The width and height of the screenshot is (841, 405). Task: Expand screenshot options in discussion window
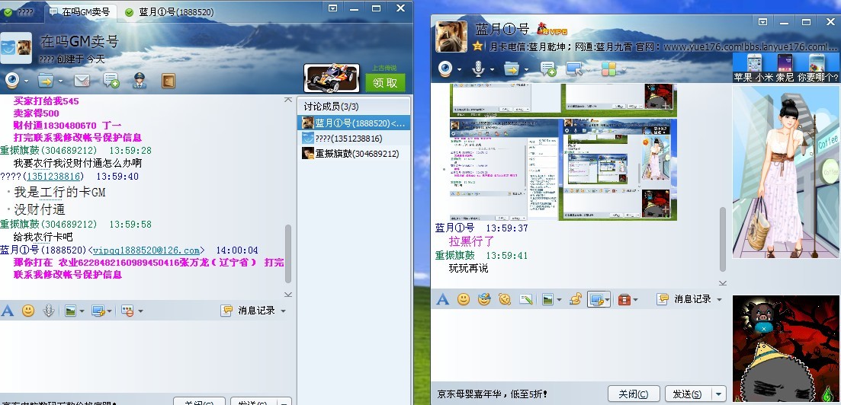(x=110, y=311)
